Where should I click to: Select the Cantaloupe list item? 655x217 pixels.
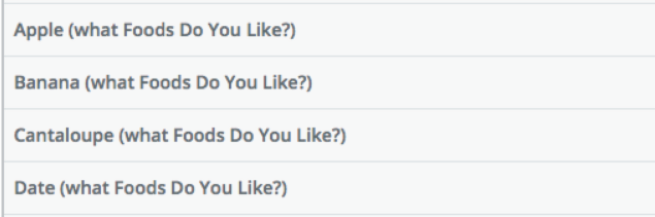329,135
